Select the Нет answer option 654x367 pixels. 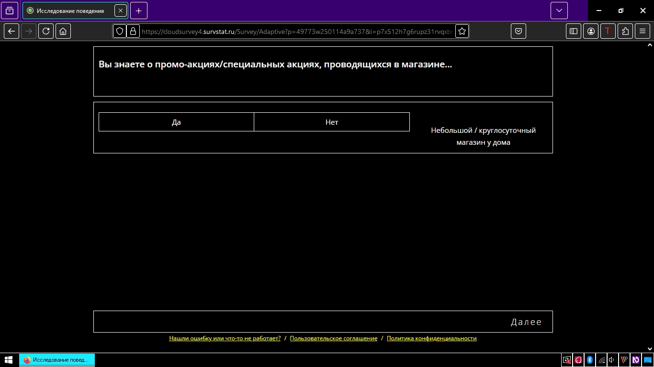tap(332, 122)
